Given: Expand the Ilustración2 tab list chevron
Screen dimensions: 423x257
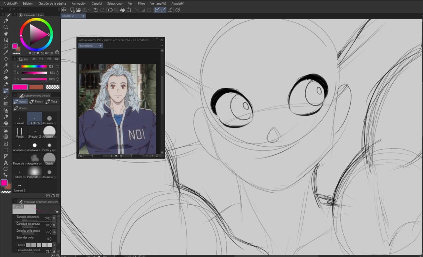Looking at the screenshot, I should [x=162, y=46].
